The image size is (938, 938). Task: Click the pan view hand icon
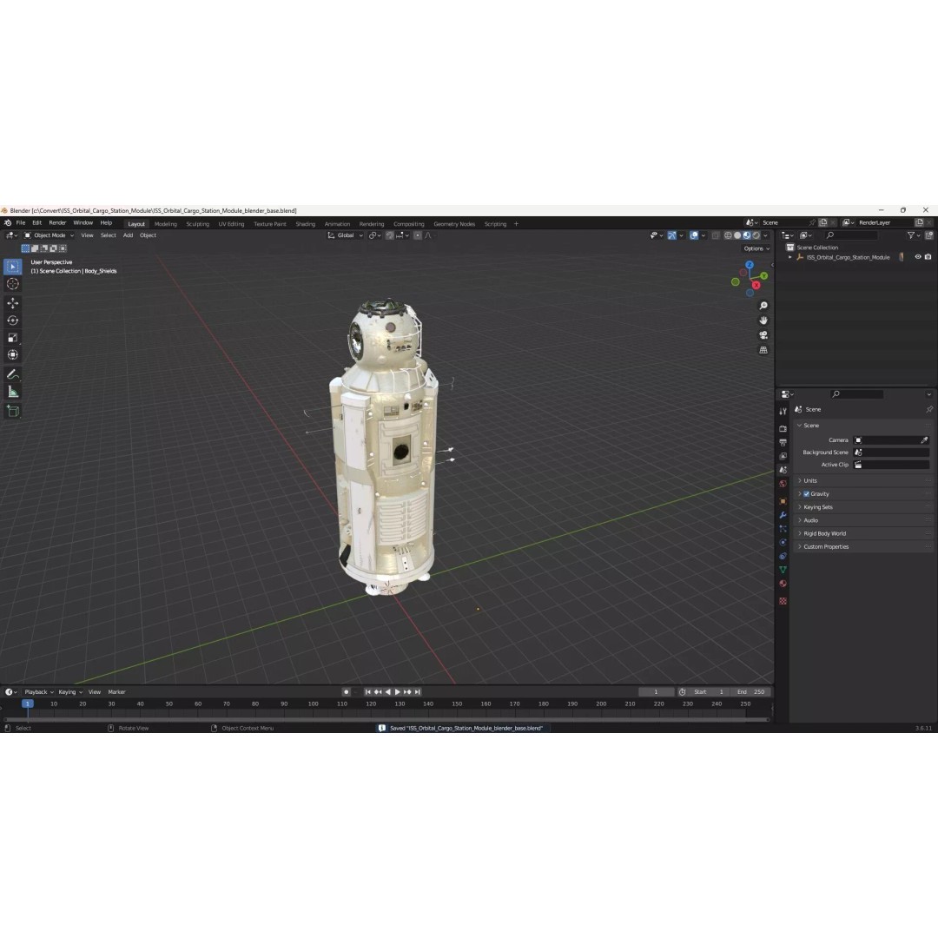763,320
